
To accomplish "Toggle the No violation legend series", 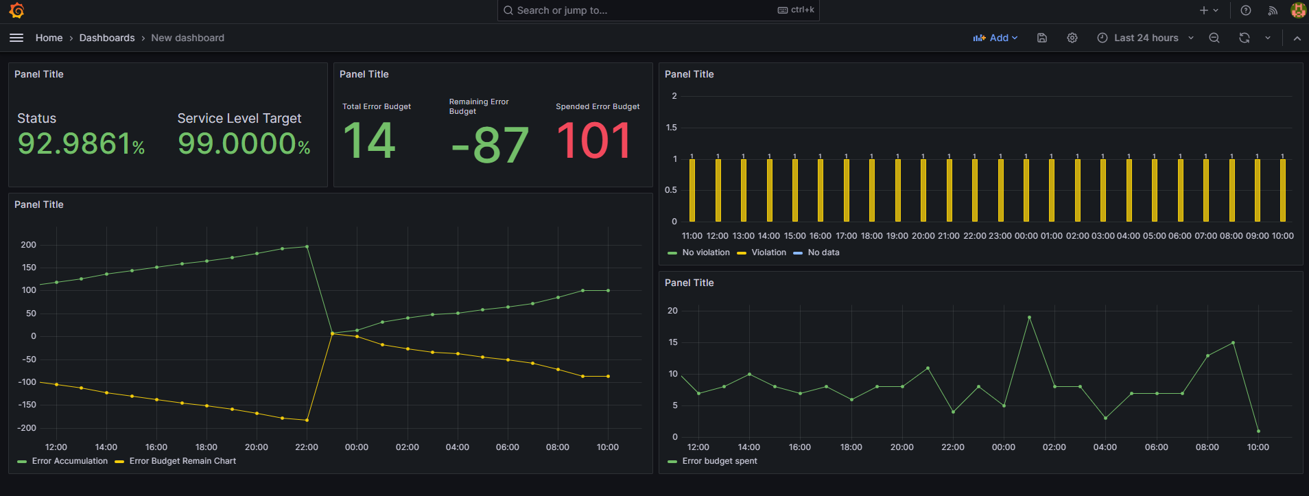I will 706,252.
